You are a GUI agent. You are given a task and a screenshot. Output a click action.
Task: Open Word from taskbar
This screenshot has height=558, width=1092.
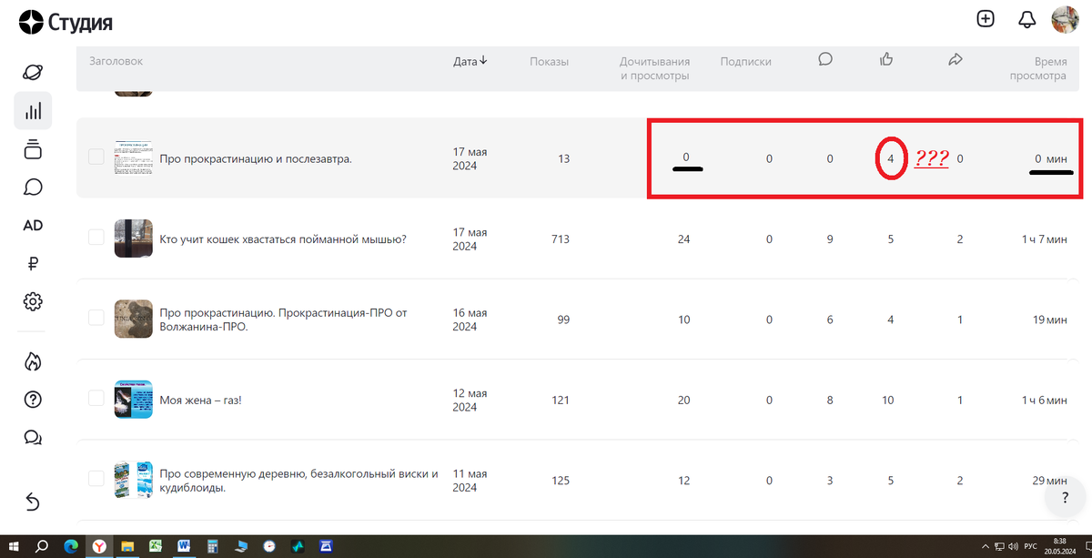pos(184,546)
